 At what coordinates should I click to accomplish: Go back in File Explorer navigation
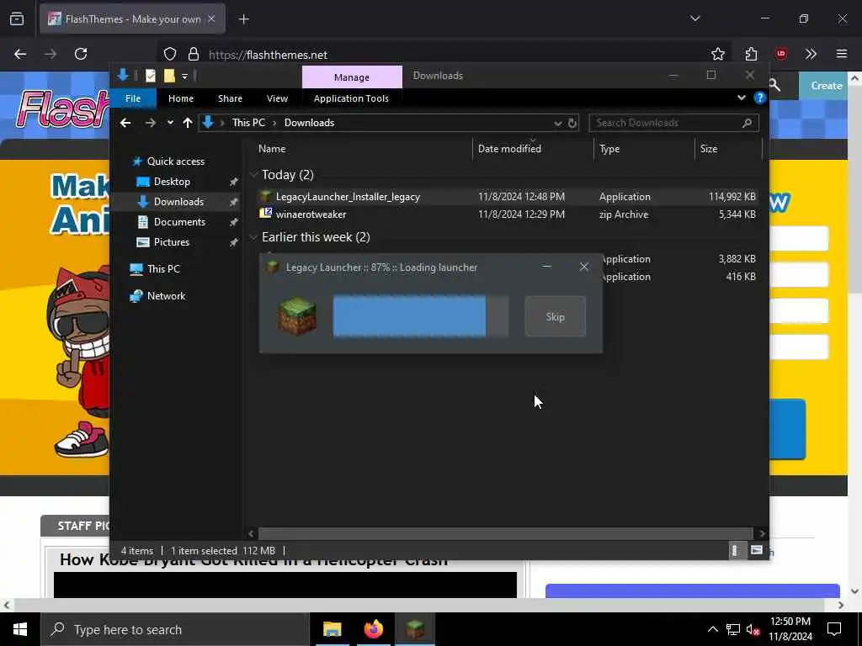125,123
